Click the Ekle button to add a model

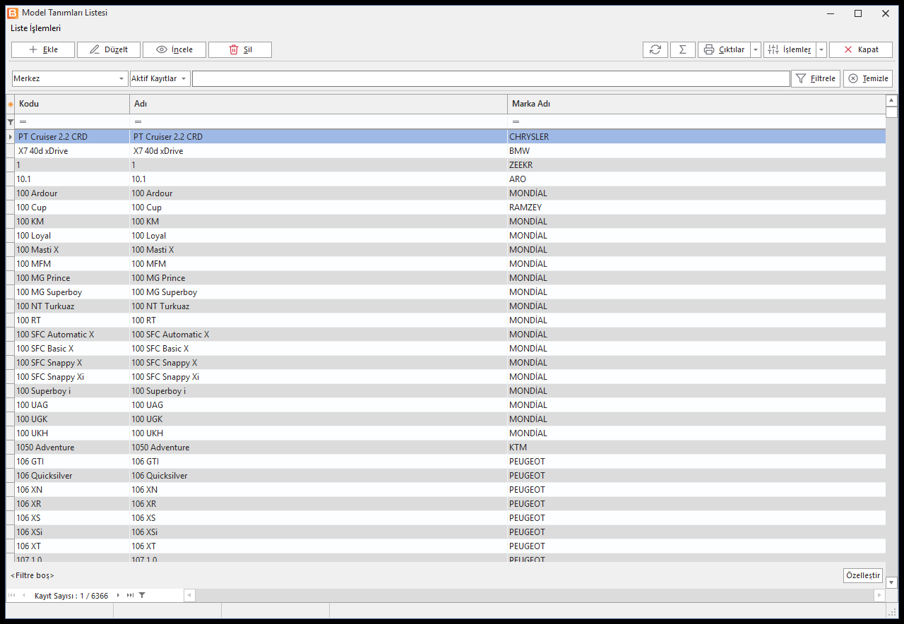(44, 49)
